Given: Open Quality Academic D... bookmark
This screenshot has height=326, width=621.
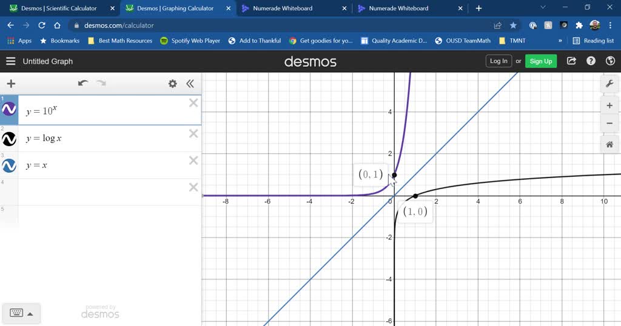Looking at the screenshot, I should click(x=394, y=41).
